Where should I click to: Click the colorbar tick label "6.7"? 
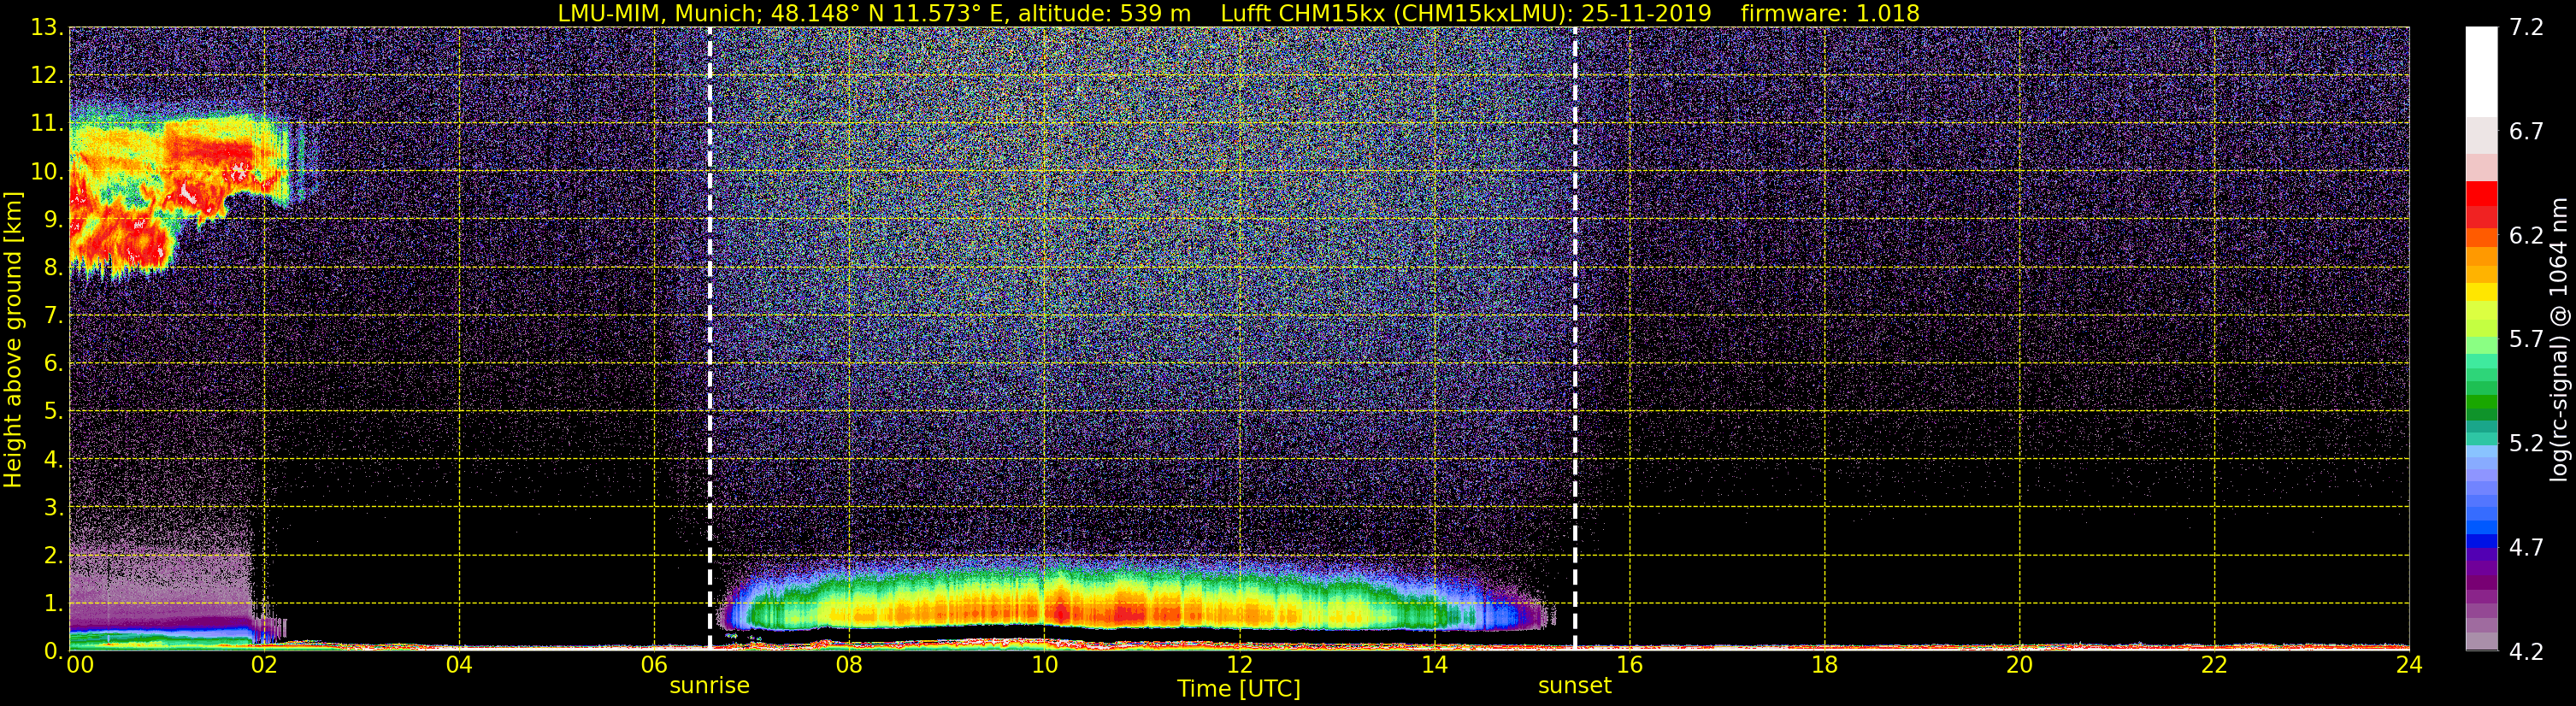[2526, 131]
